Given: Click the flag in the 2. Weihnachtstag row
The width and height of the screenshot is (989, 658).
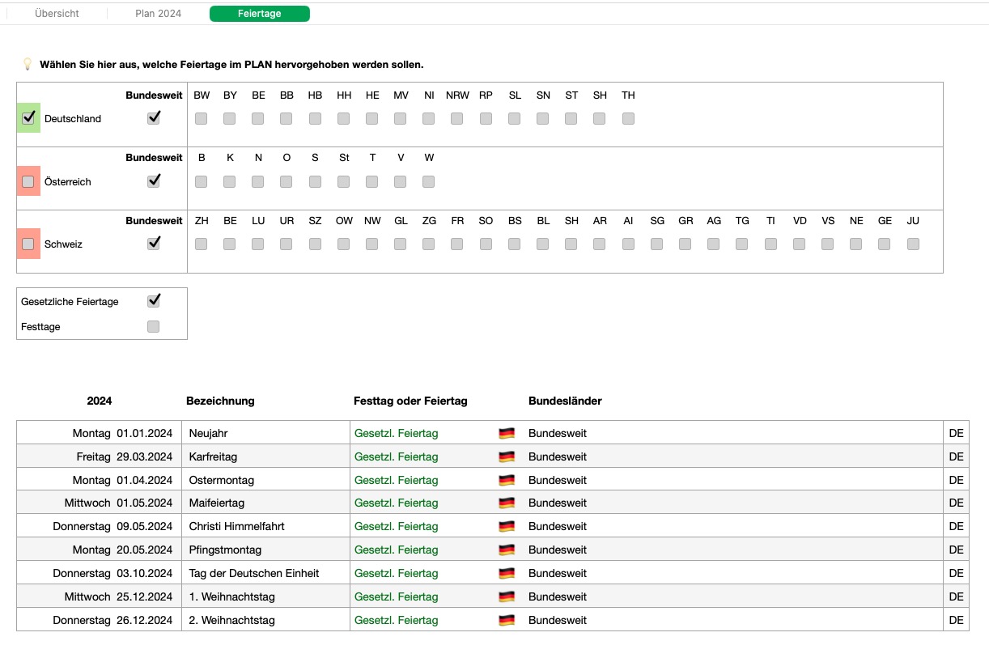Looking at the screenshot, I should [x=507, y=621].
